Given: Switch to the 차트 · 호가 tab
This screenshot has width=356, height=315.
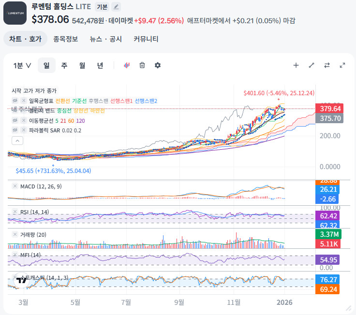Looking at the screenshot, I should (25, 39).
